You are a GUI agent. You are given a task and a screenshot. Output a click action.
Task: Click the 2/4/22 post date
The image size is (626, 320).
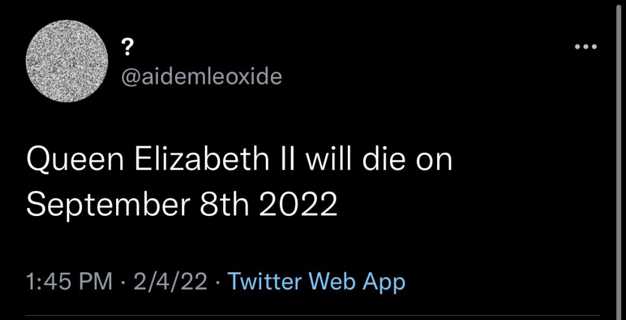171,282
